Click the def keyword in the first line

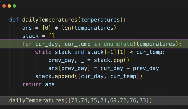pyautogui.click(x=14, y=20)
